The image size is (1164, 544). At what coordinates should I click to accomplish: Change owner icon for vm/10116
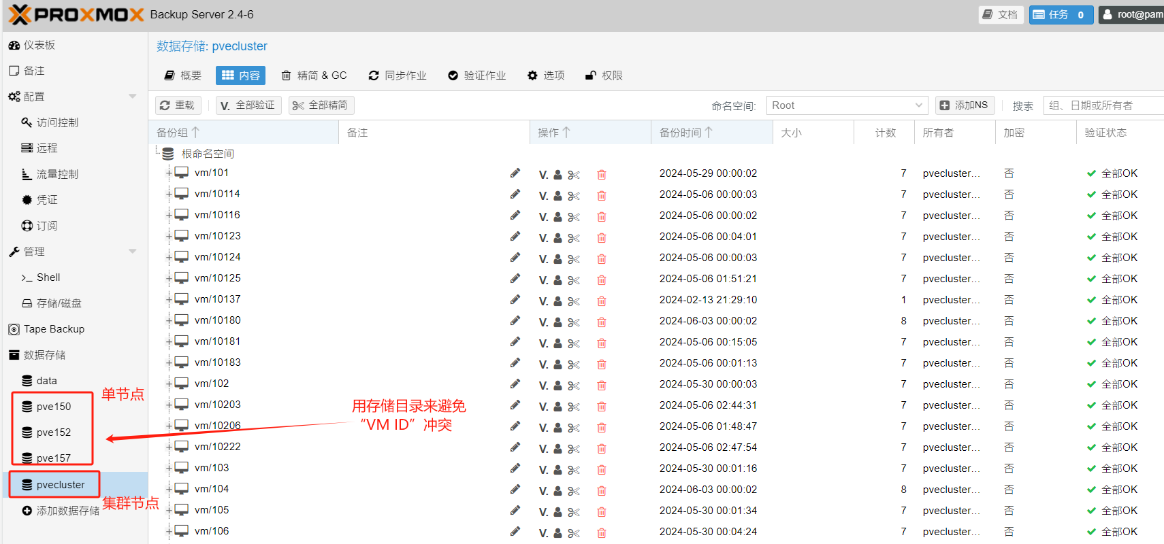click(x=557, y=217)
